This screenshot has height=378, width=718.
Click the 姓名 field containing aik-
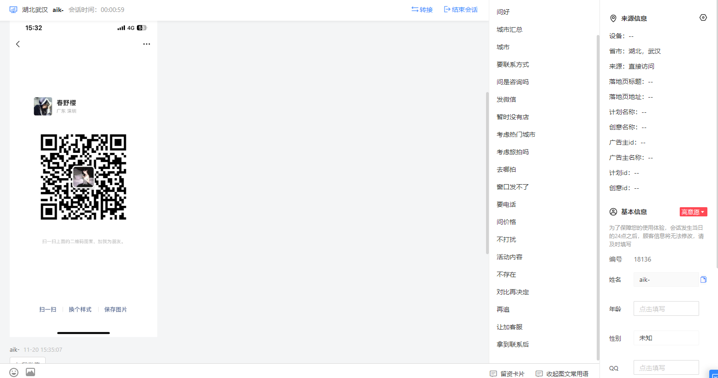[x=666, y=279]
